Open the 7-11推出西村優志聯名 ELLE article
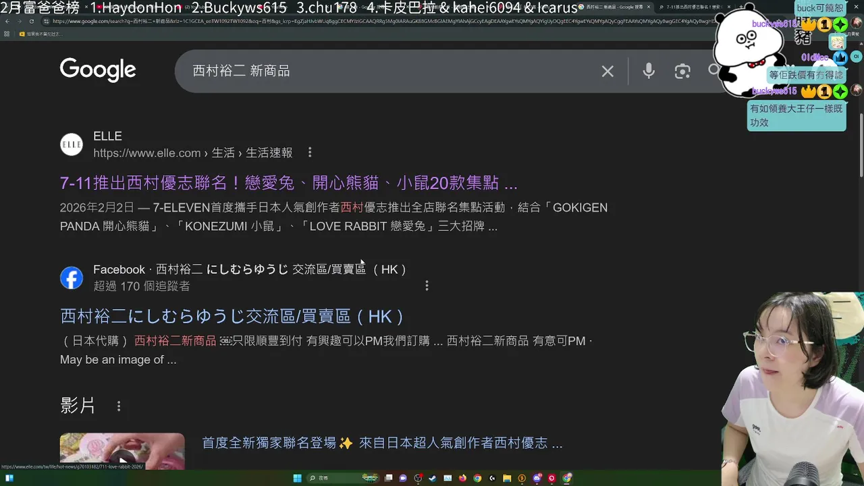The width and height of the screenshot is (864, 486). (x=288, y=183)
